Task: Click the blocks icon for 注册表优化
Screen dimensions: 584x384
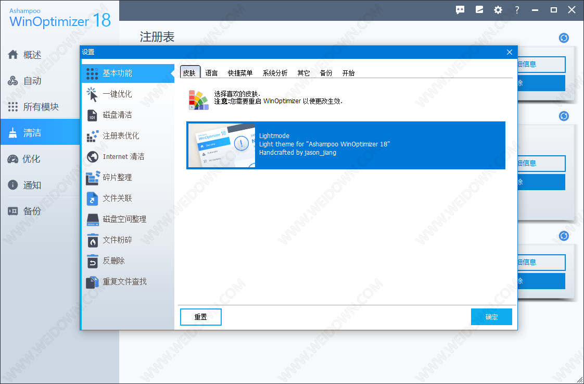Action: point(92,136)
